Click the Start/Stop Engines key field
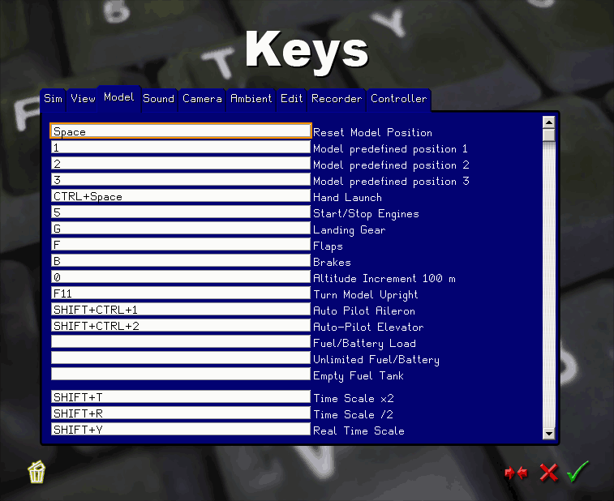 181,212
